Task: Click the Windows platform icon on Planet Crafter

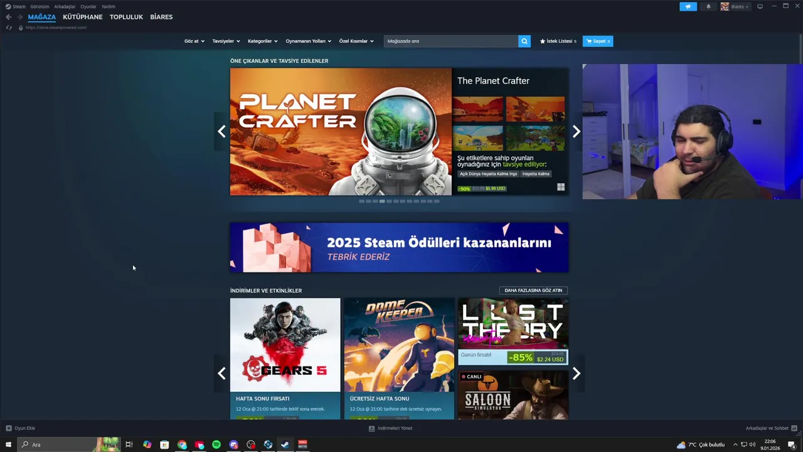Action: tap(561, 187)
